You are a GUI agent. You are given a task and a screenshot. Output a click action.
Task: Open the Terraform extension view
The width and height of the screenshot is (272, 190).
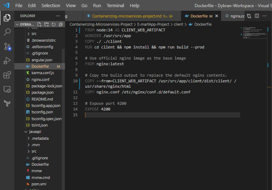click(x=7, y=103)
